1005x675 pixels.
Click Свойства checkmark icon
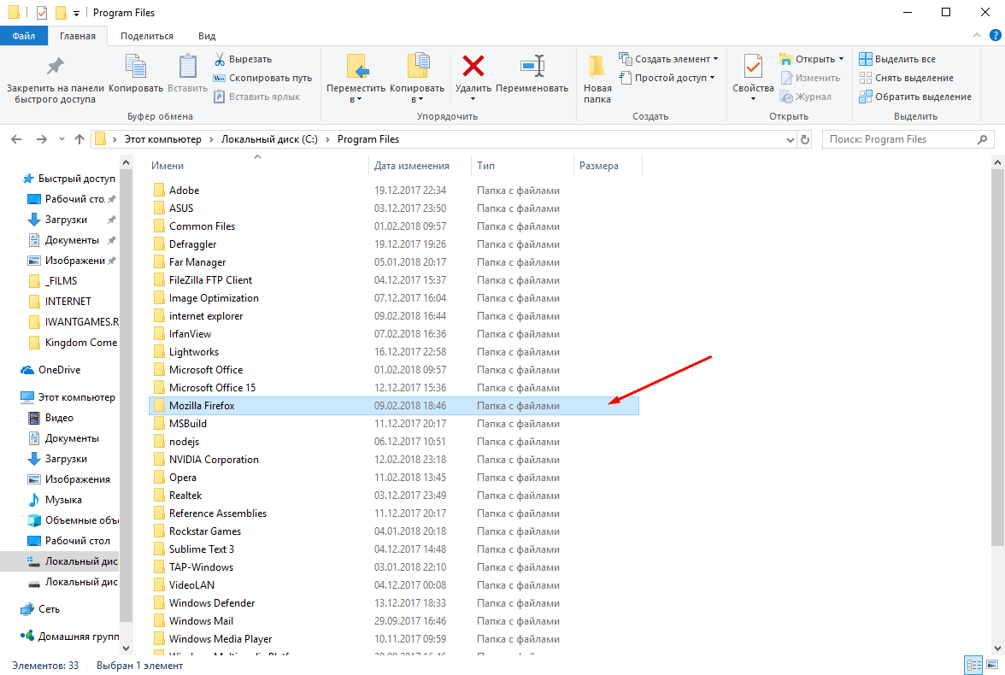[753, 66]
